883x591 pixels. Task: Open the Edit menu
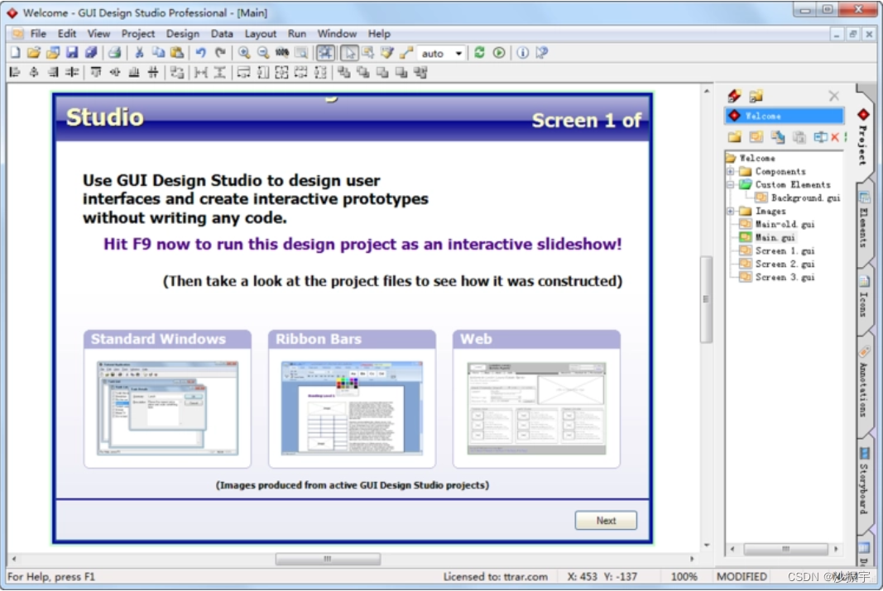[x=66, y=34]
